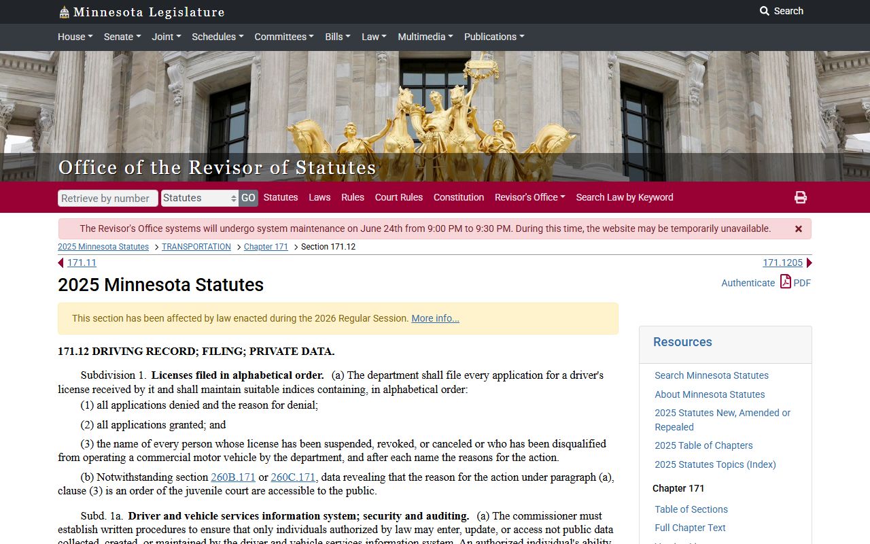Follow the TRANSPORTATION breadcrumb link
870x544 pixels.
[x=196, y=247]
